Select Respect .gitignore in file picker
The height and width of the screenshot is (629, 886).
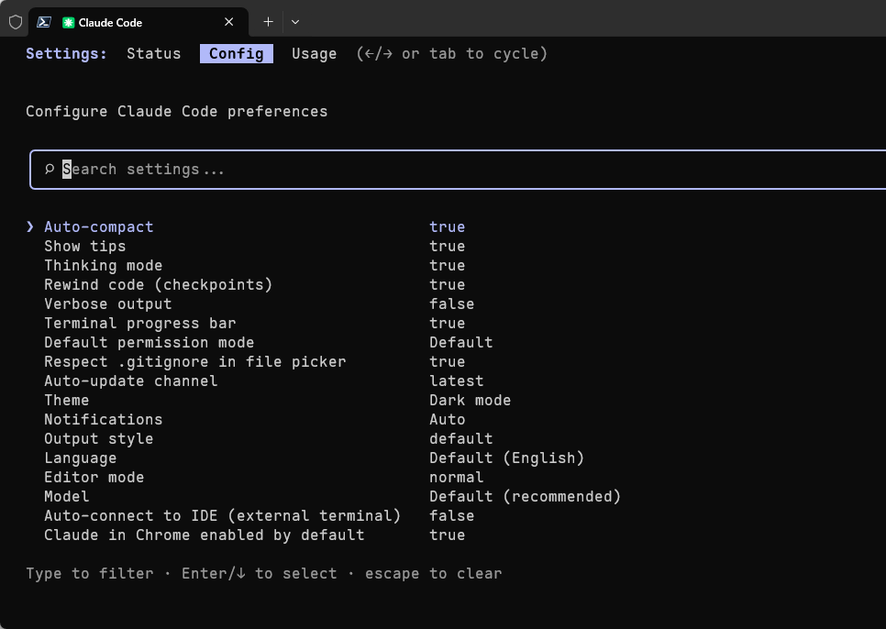click(x=195, y=361)
